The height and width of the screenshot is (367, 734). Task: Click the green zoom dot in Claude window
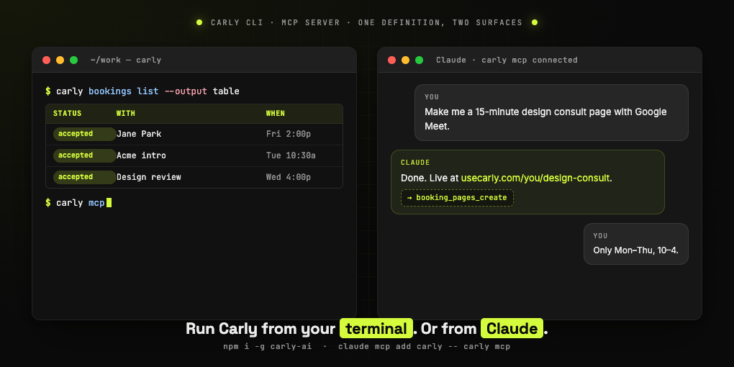419,60
